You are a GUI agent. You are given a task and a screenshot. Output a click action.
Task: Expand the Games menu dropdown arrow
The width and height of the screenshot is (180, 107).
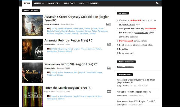[43, 3]
